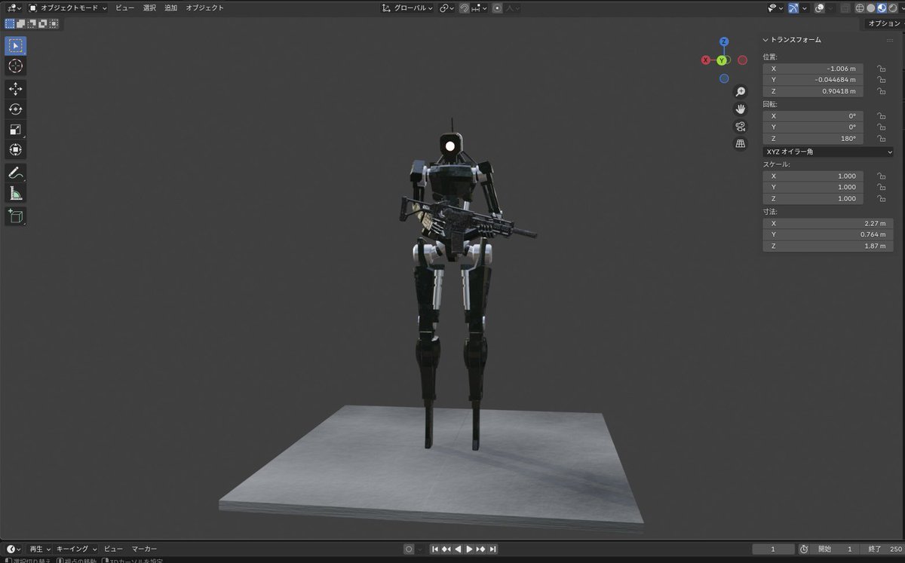
Task: Click the current frame number field
Action: pyautogui.click(x=773, y=549)
